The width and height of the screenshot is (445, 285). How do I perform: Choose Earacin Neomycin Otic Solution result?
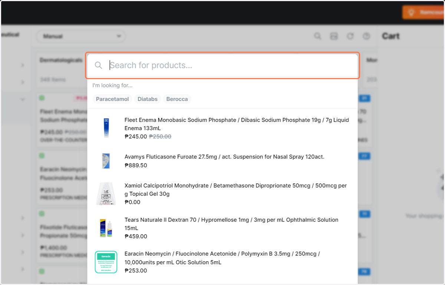coord(222,262)
